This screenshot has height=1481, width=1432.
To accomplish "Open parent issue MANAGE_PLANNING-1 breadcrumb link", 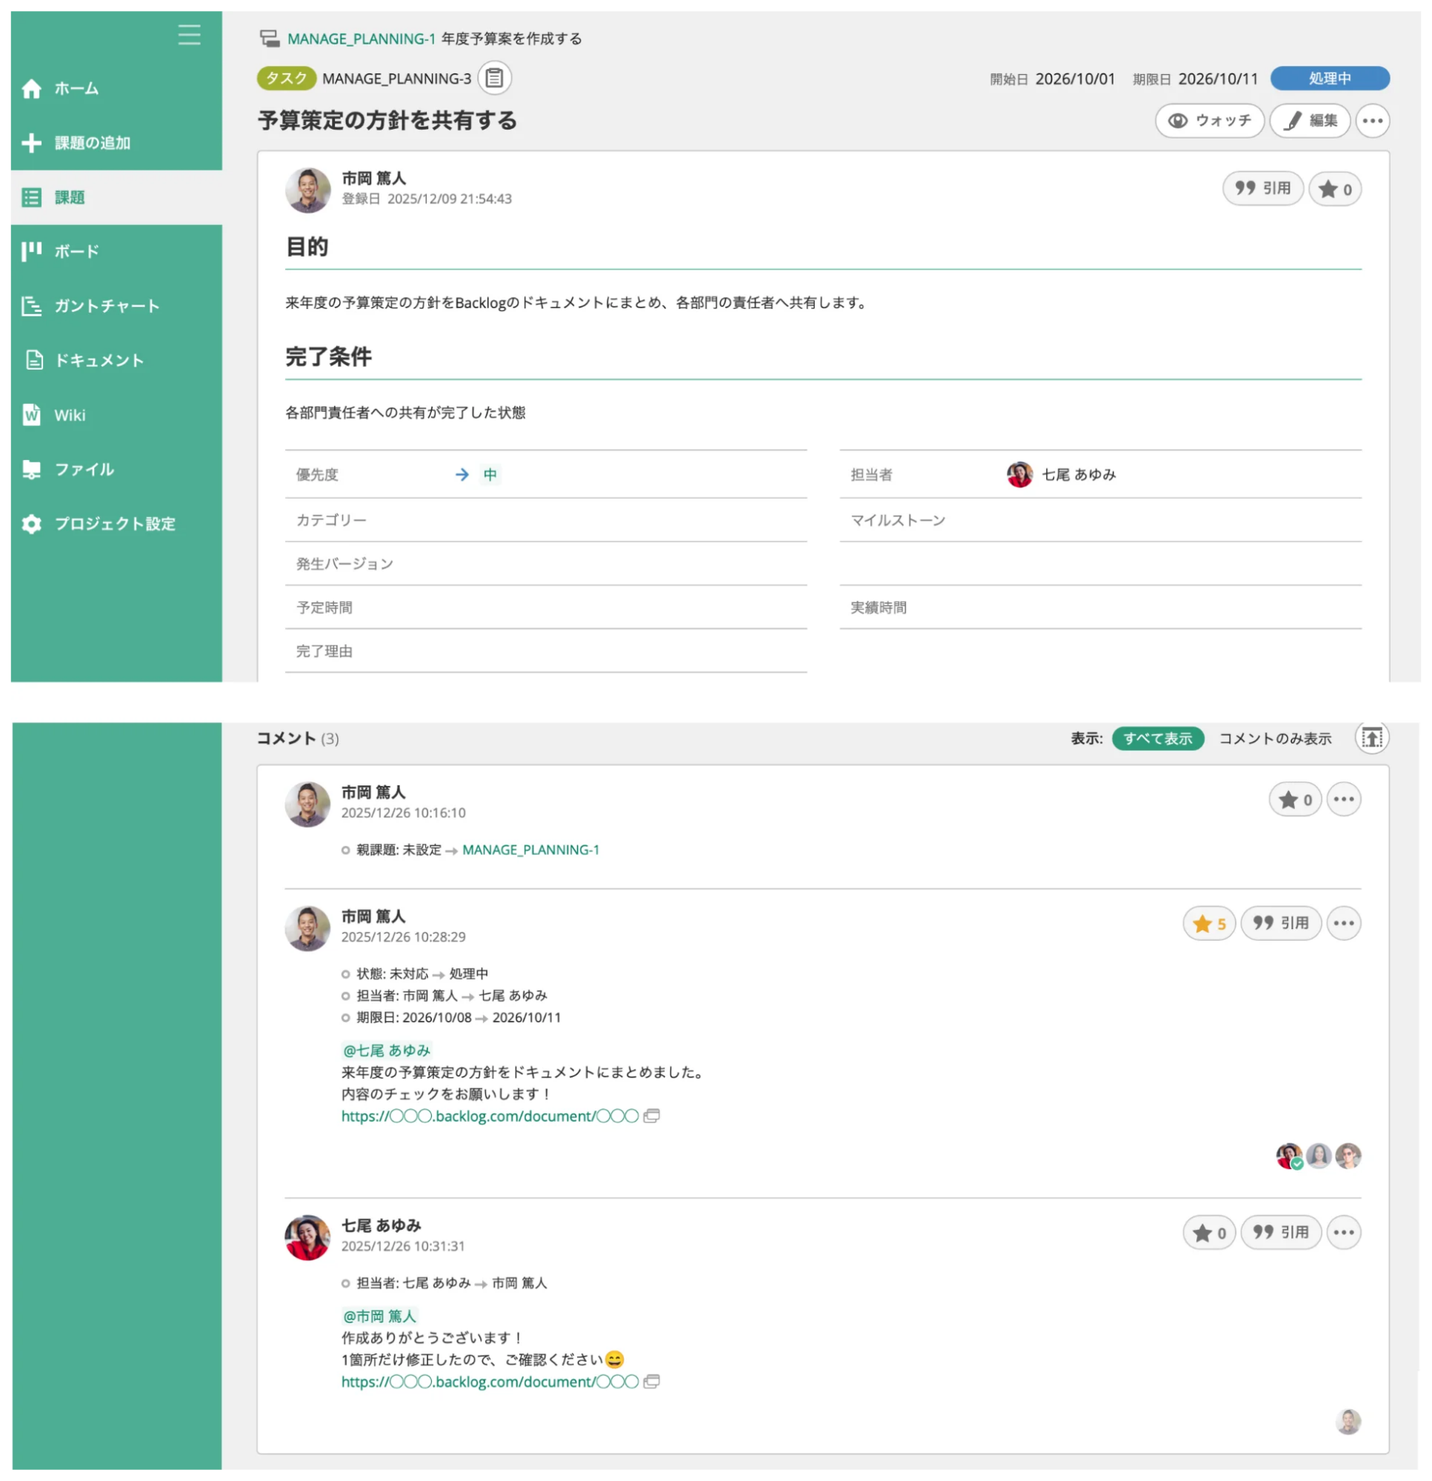I will (362, 39).
